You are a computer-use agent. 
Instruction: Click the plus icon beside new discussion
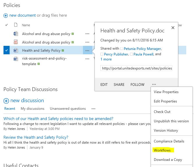[x=6, y=101]
